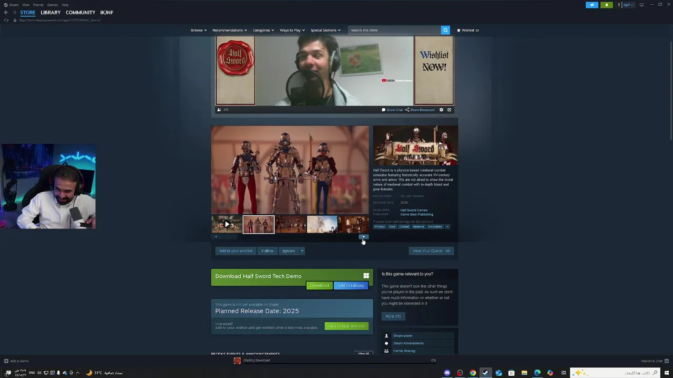
Task: Expand the Browse dropdown
Action: 198,30
